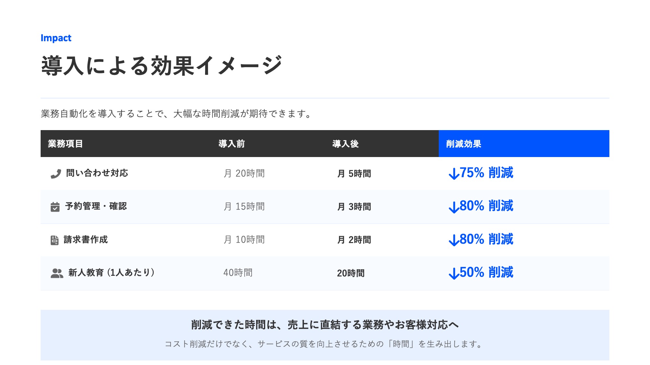Click the 削減できた時間は callout headline

click(325, 325)
